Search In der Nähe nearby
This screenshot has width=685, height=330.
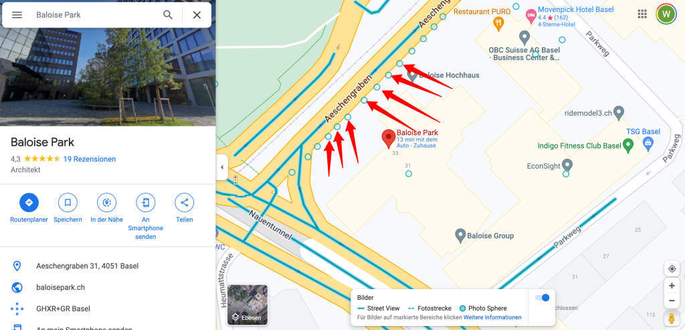click(106, 203)
